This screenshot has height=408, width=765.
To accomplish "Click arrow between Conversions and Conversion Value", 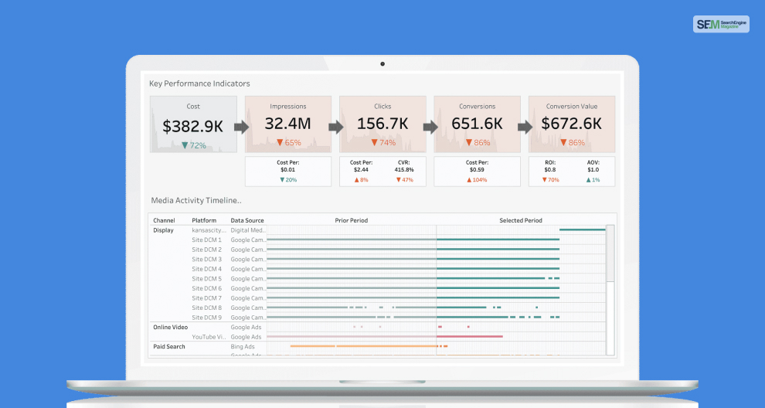I will click(x=525, y=127).
